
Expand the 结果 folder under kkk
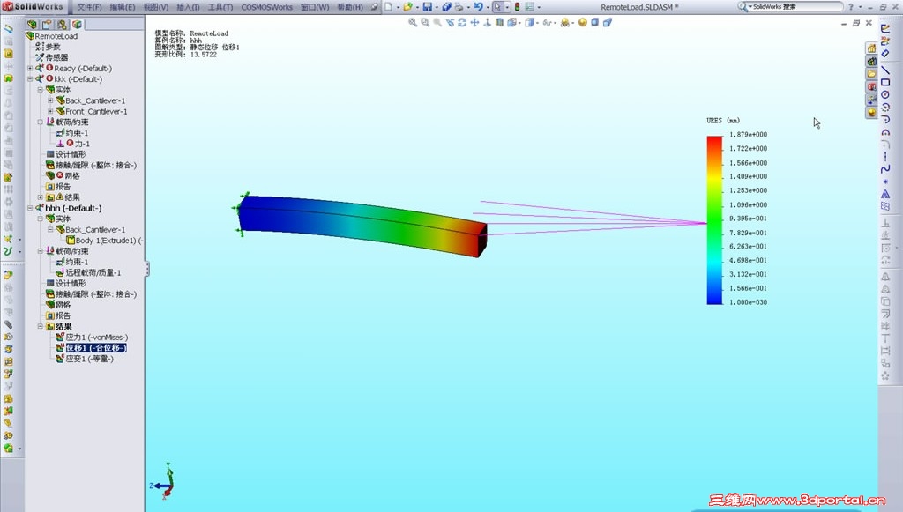pyautogui.click(x=41, y=197)
